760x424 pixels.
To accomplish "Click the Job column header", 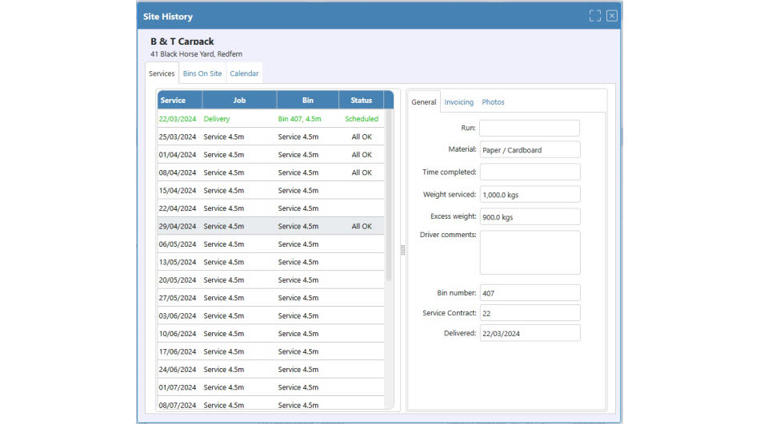I will click(x=239, y=100).
